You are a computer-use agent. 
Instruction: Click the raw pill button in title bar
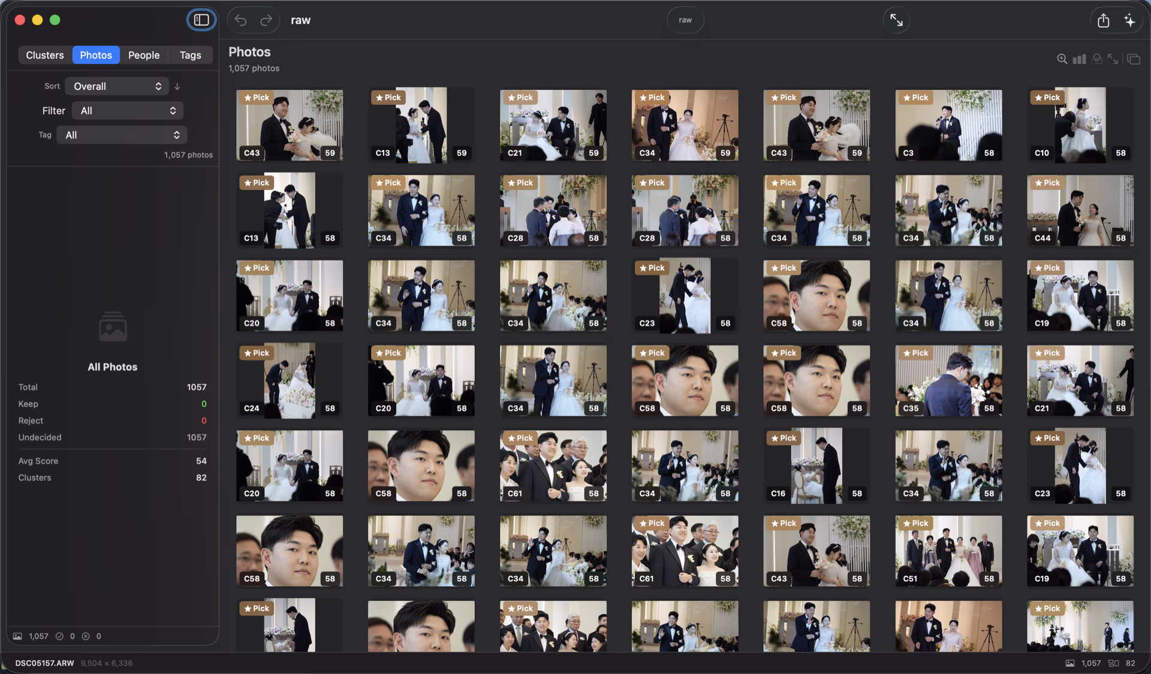click(685, 20)
